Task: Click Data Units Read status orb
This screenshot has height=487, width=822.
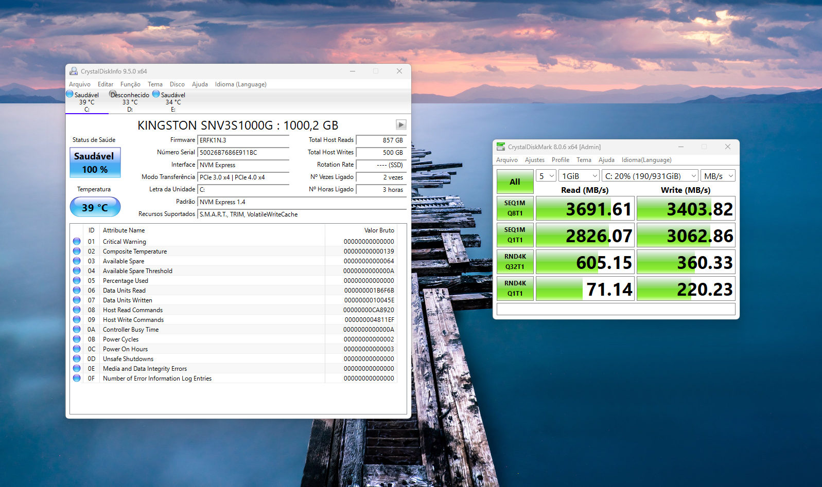Action: [77, 290]
